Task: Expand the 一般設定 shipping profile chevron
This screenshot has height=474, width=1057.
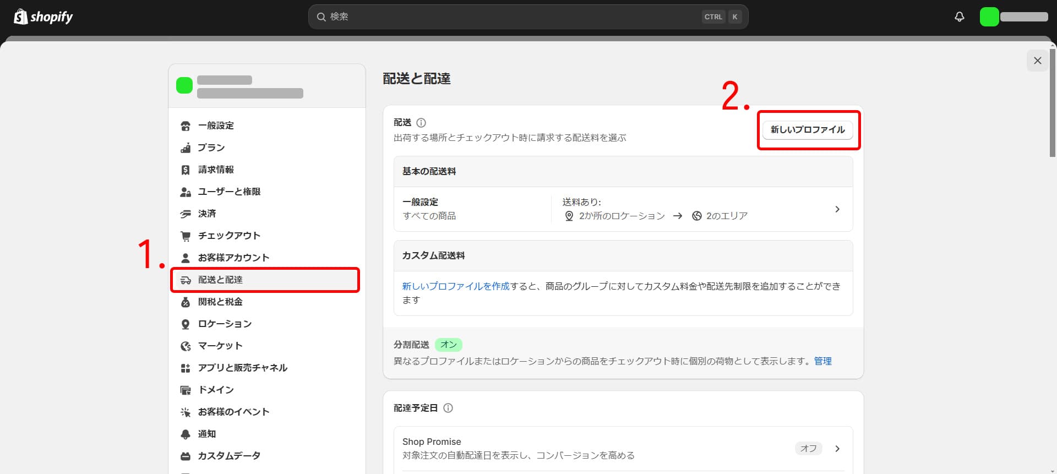Action: pos(837,209)
